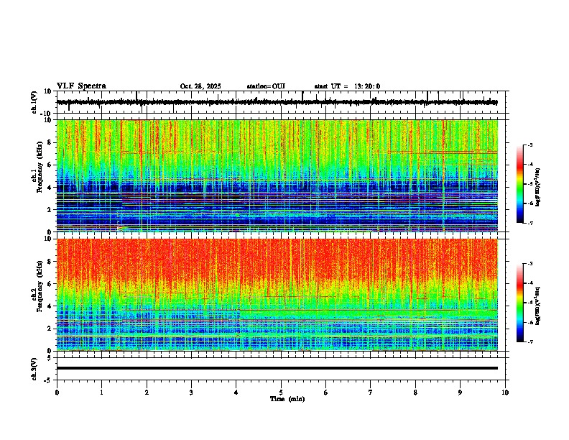Screen dimensions: 569x440
Task: Click the ch.2 spectrogram color scale bar
Action: (x=520, y=303)
